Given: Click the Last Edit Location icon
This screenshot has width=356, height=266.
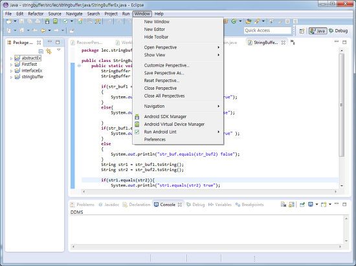Looking at the screenshot, I should coord(35,30).
